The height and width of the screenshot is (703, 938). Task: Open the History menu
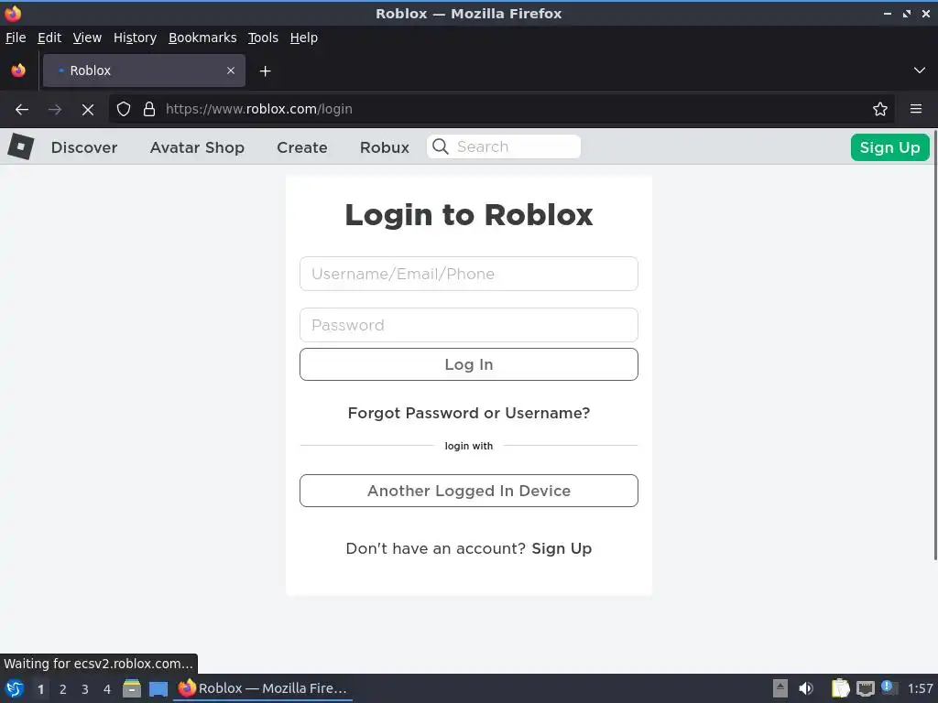(x=135, y=38)
